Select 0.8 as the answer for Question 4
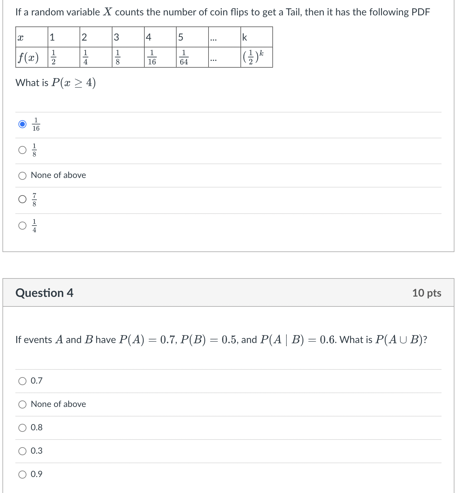Image resolution: width=471 pixels, height=493 pixels. pos(22,428)
